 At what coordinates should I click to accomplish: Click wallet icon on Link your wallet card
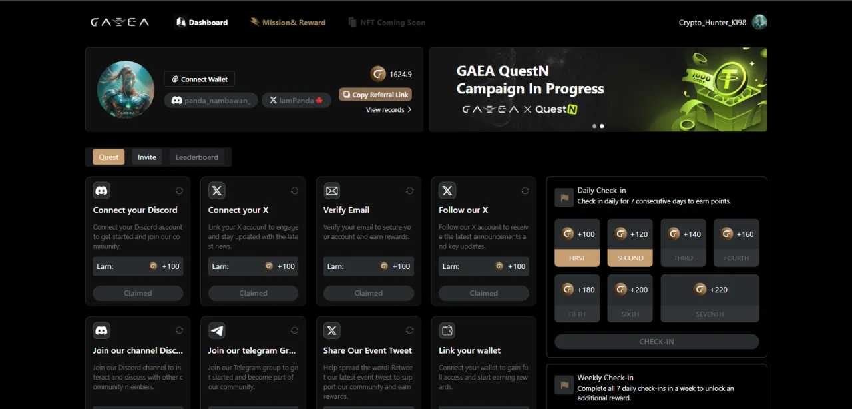coord(447,330)
